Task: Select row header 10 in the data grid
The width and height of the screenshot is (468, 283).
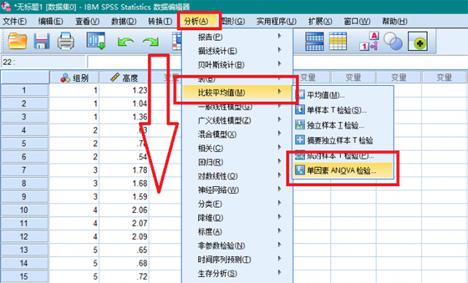Action: click(24, 210)
